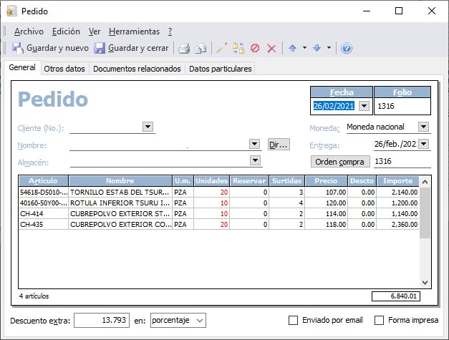Click the print preview icon
Image resolution: width=449 pixels, height=340 pixels.
[x=201, y=49]
